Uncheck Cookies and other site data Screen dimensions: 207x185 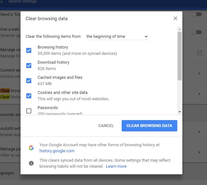[x=29, y=96]
